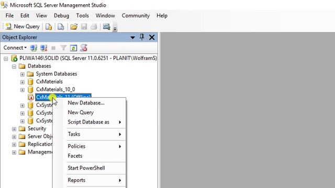Collapse the Databases folder
Viewport: 335px width, 188px height.
(x=14, y=66)
